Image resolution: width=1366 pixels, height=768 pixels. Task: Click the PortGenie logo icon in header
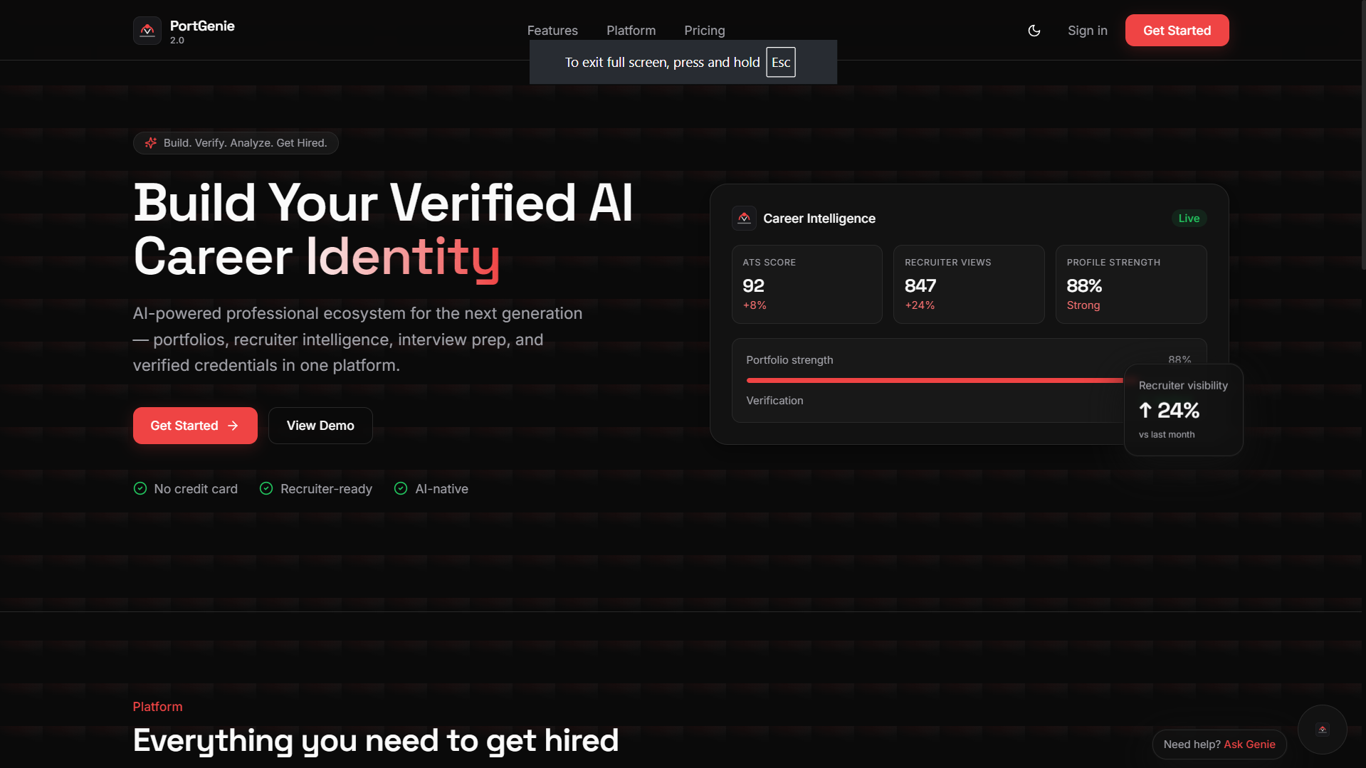(x=147, y=31)
